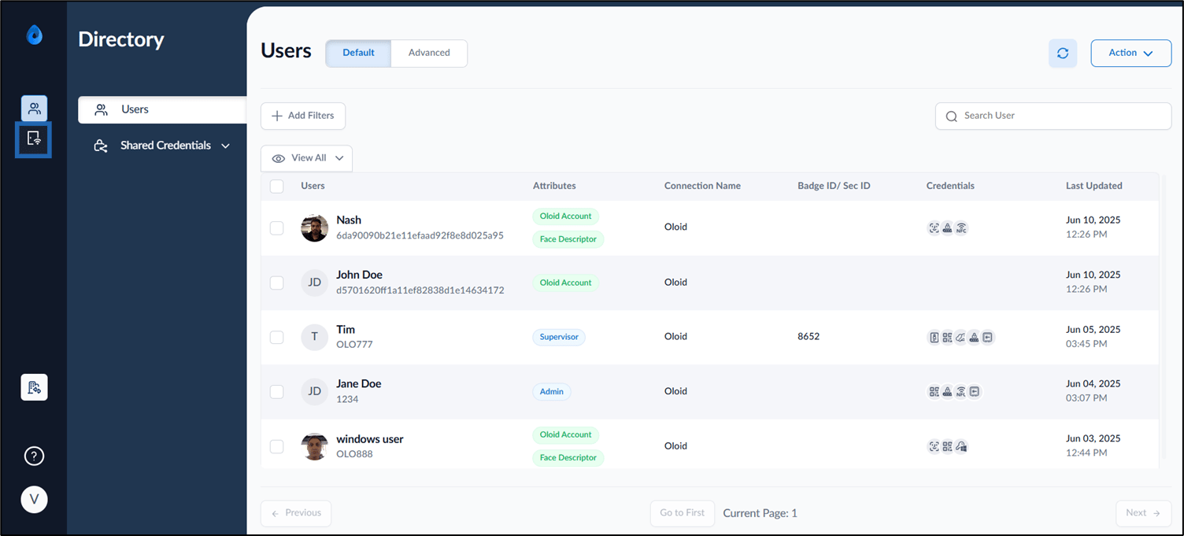
Task: Click the JD avatar for John Doe
Action: pyautogui.click(x=314, y=282)
